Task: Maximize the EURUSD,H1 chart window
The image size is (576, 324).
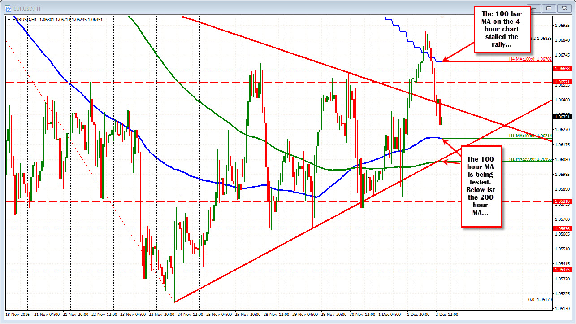Action: pyautogui.click(x=550, y=8)
